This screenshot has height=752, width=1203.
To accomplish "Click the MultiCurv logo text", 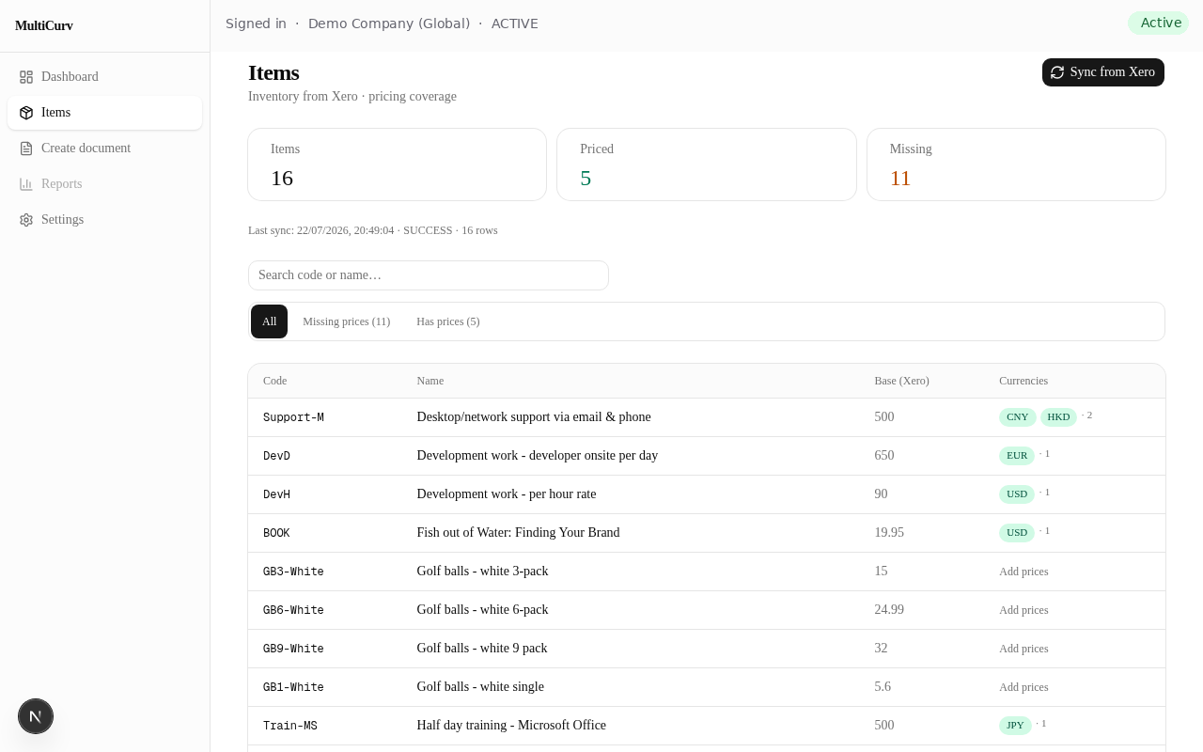I will coord(44,26).
